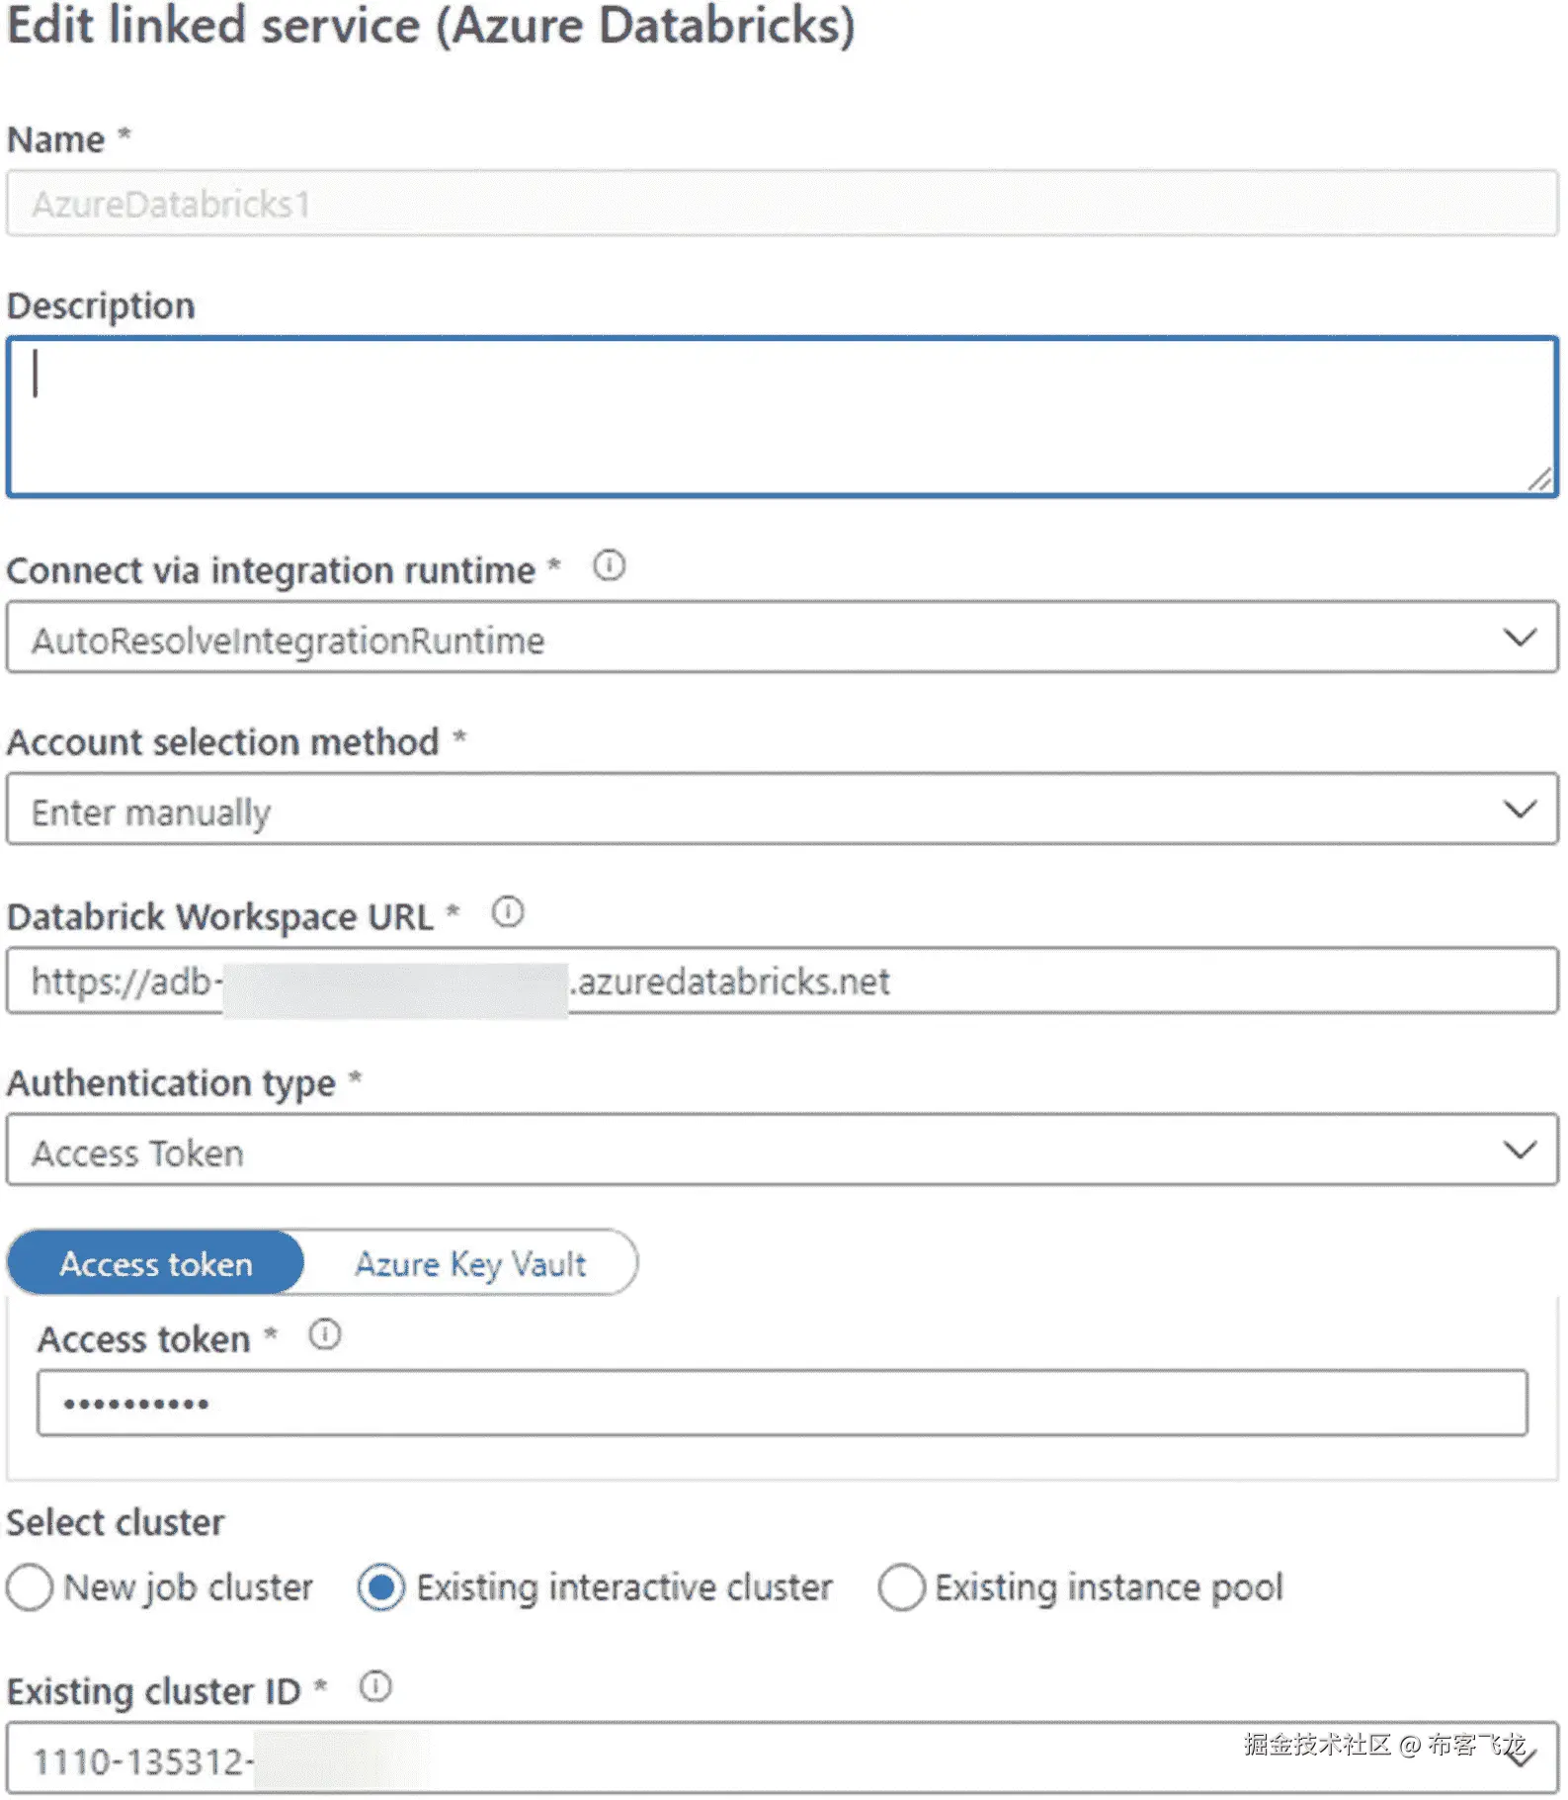This screenshot has width=1568, height=1800.
Task: Open the Account selection method dropdown
Action: pyautogui.click(x=783, y=810)
